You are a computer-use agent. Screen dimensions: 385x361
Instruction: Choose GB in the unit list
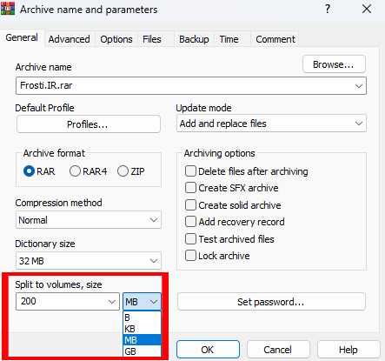coord(142,351)
